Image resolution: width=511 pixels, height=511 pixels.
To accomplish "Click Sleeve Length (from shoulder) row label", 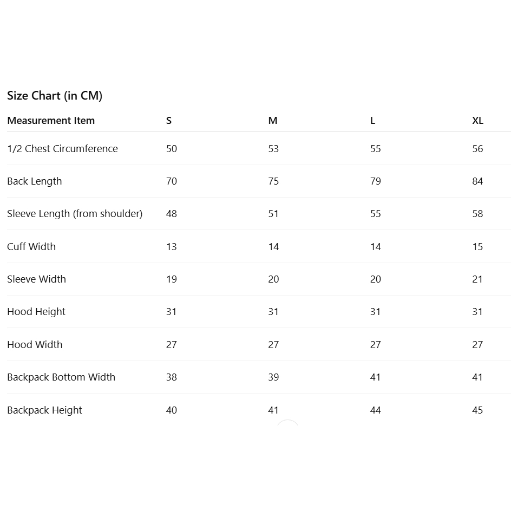I will point(75,214).
